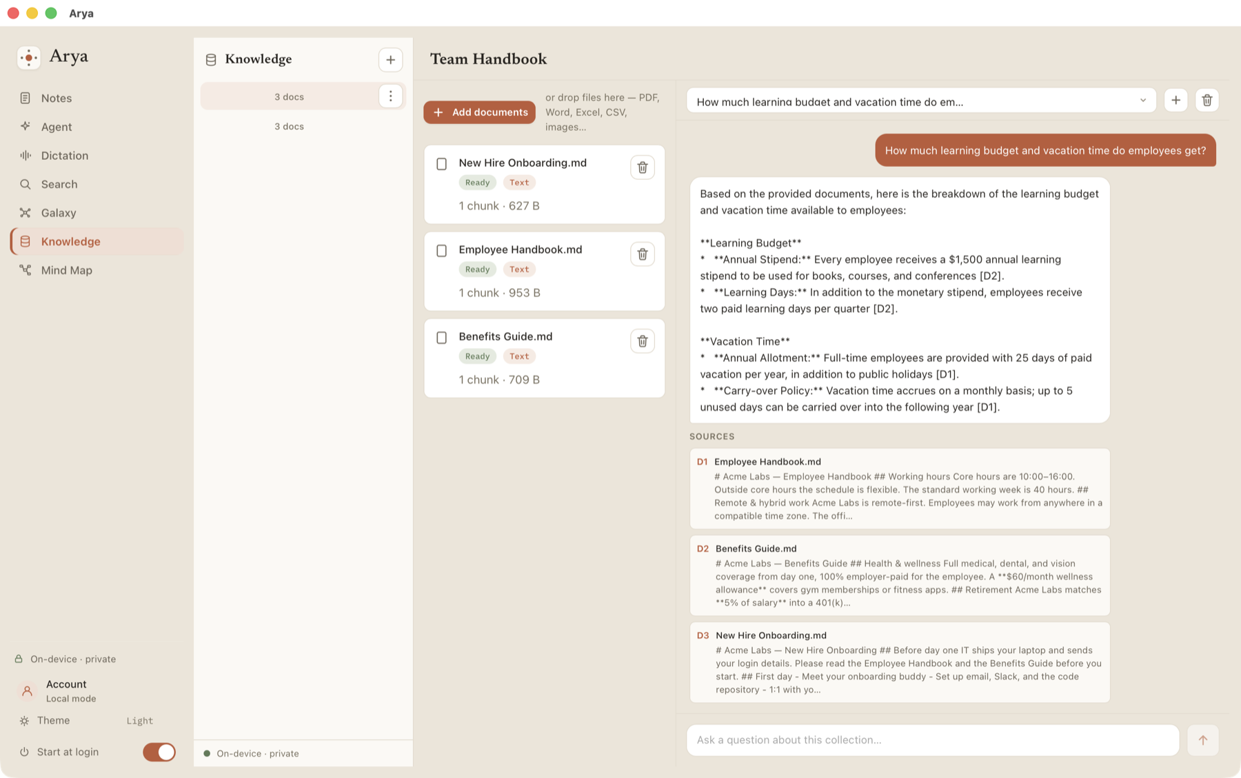Click the Team Handbook title
Screen dimensions: 1241x778
pos(488,59)
